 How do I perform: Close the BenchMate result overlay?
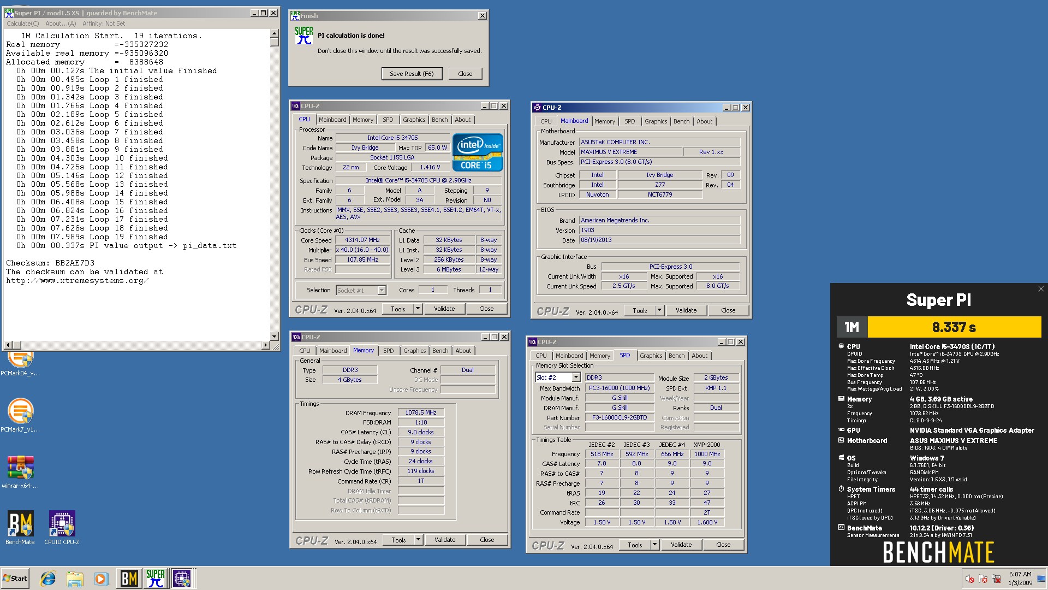click(1040, 289)
